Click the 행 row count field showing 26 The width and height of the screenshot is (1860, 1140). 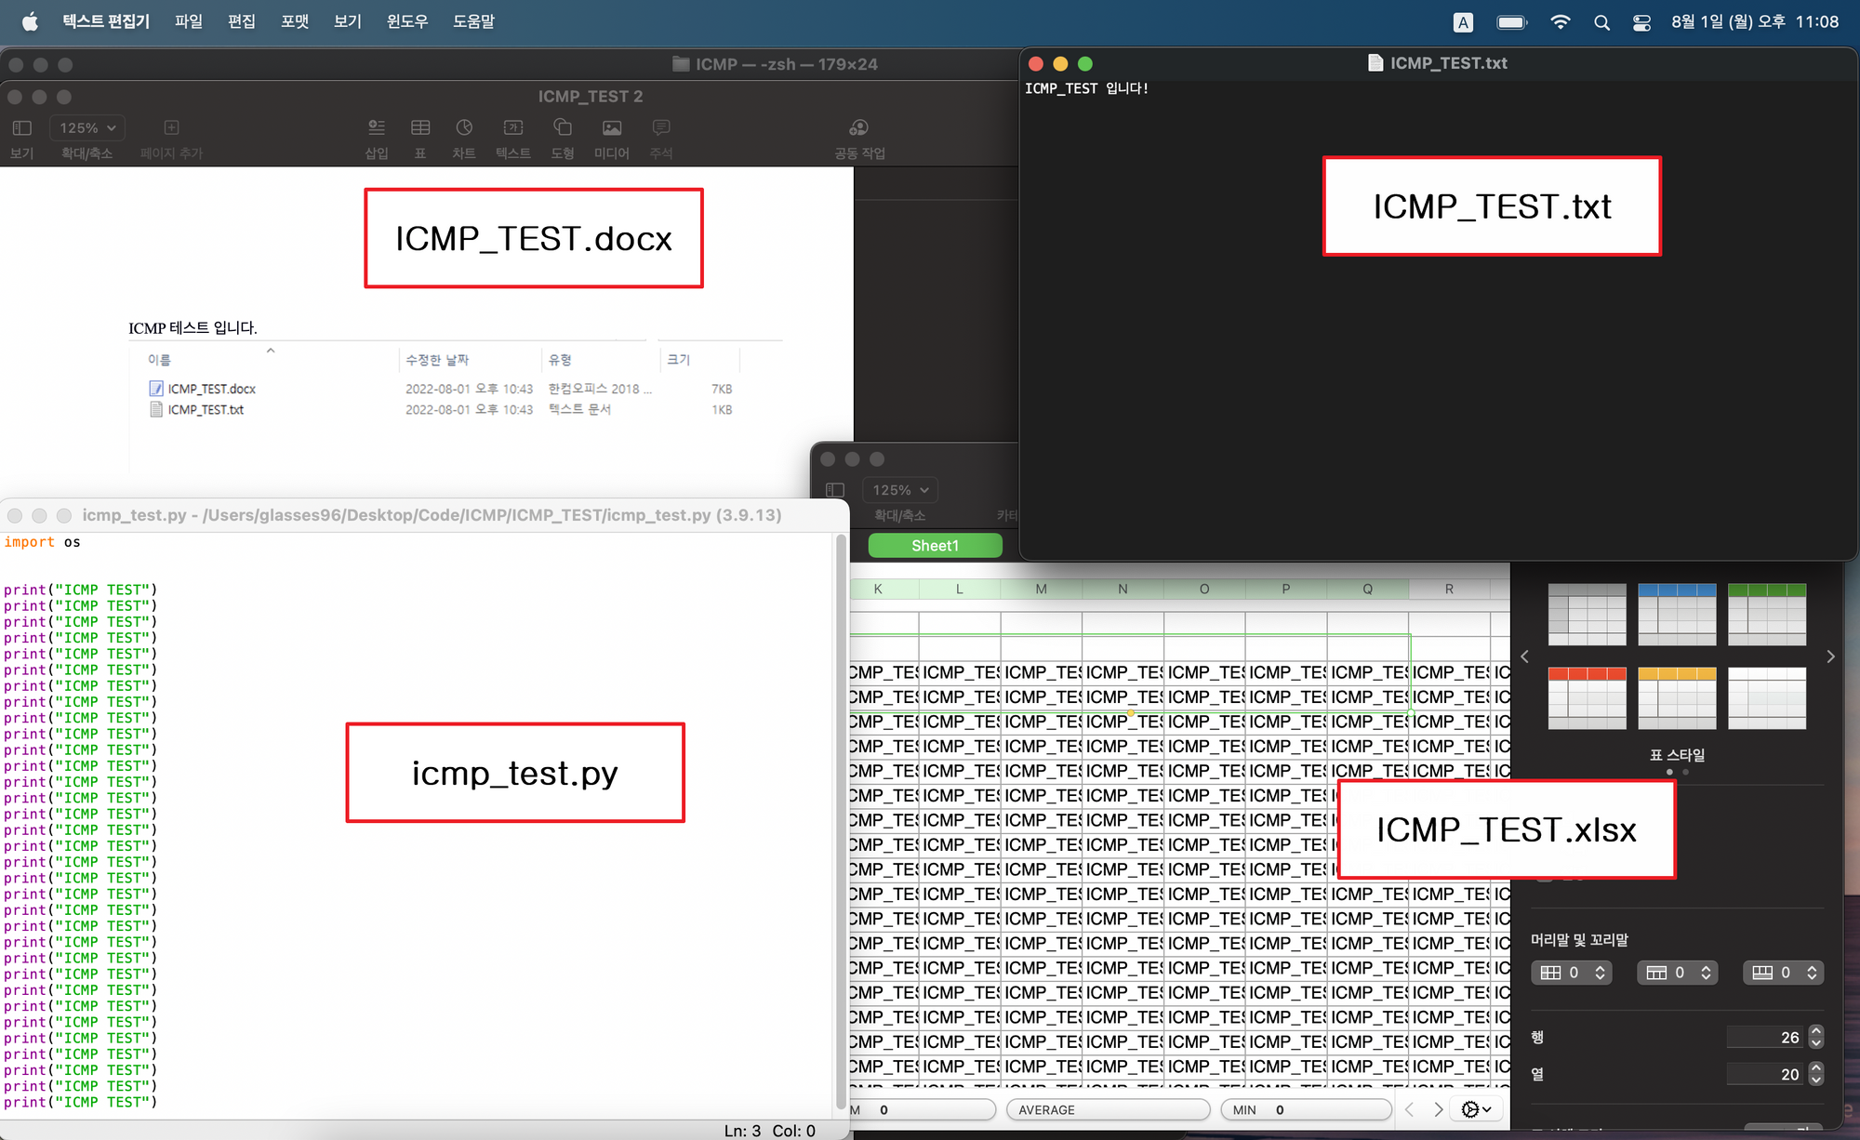1765,1037
